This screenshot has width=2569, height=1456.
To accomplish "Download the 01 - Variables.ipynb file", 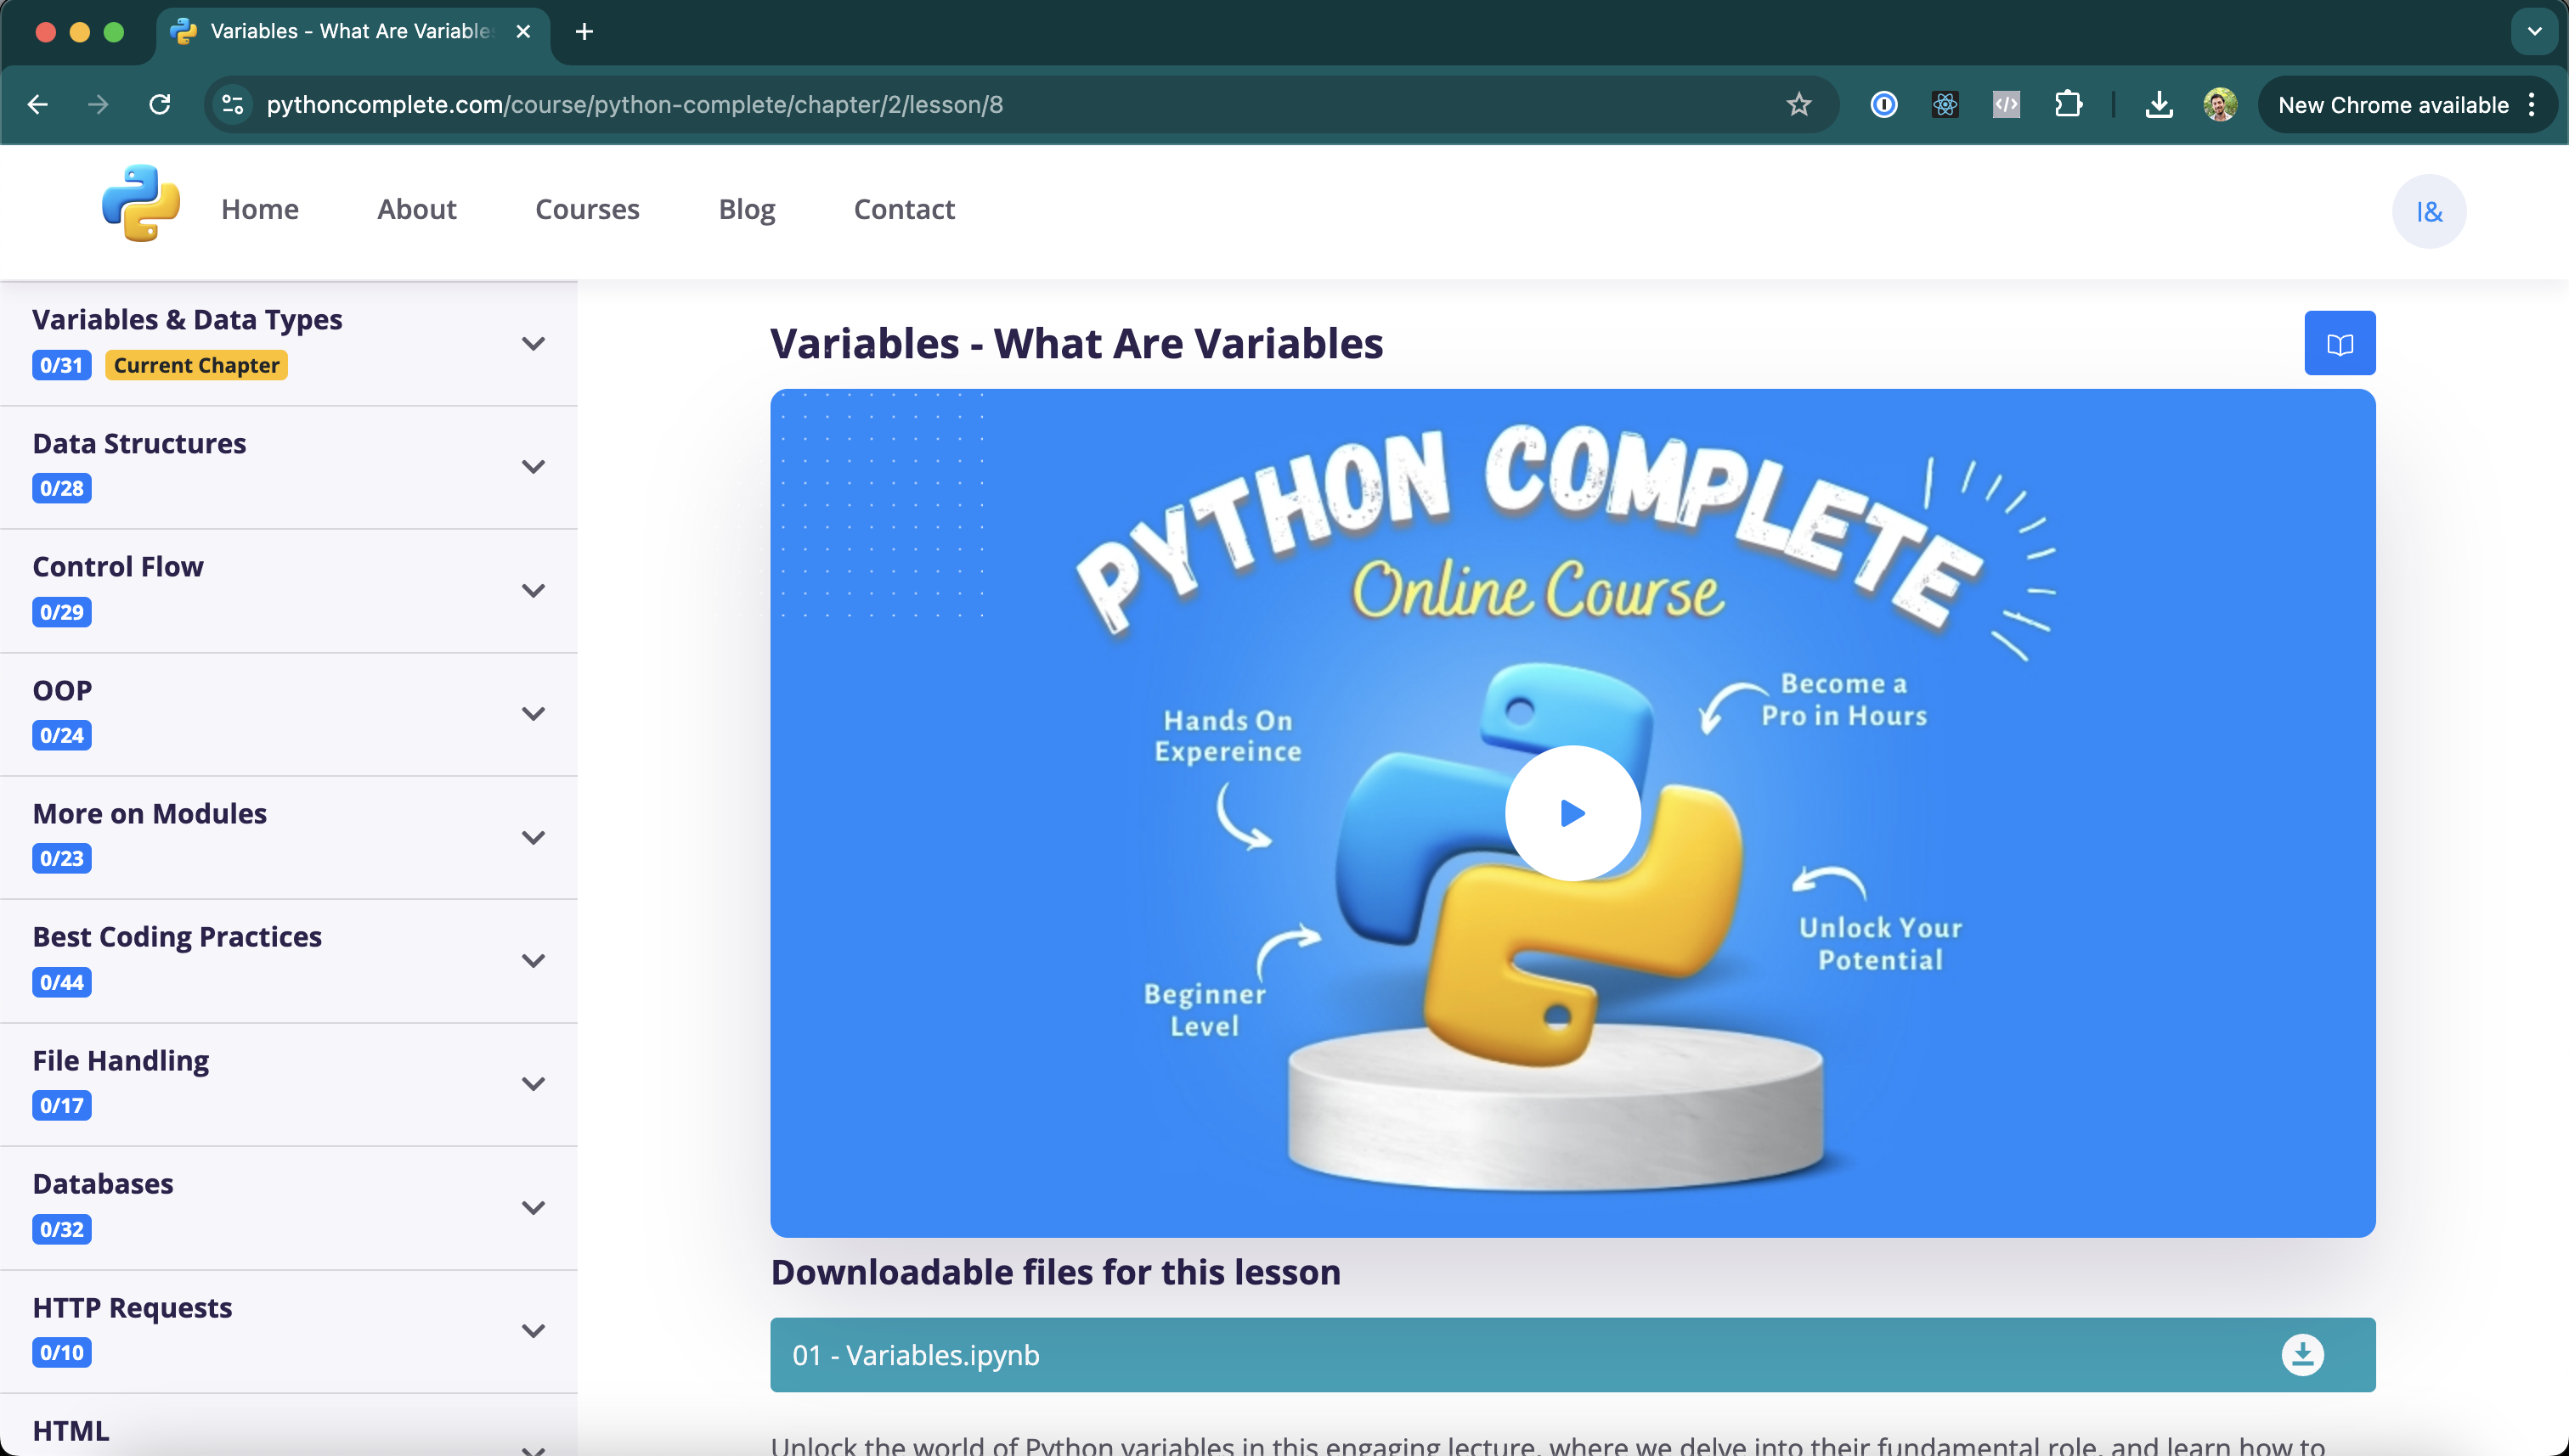I will coord(2304,1354).
